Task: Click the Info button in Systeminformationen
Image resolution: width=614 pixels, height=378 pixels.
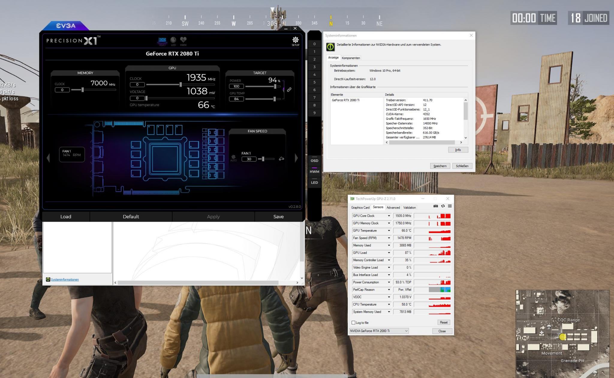Action: click(x=458, y=150)
